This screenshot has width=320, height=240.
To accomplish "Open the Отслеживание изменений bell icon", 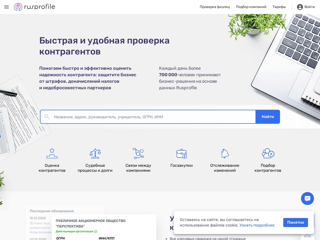I will pyautogui.click(x=225, y=153).
